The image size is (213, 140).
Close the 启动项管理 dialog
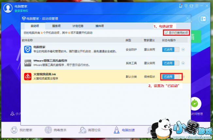tap(188, 18)
